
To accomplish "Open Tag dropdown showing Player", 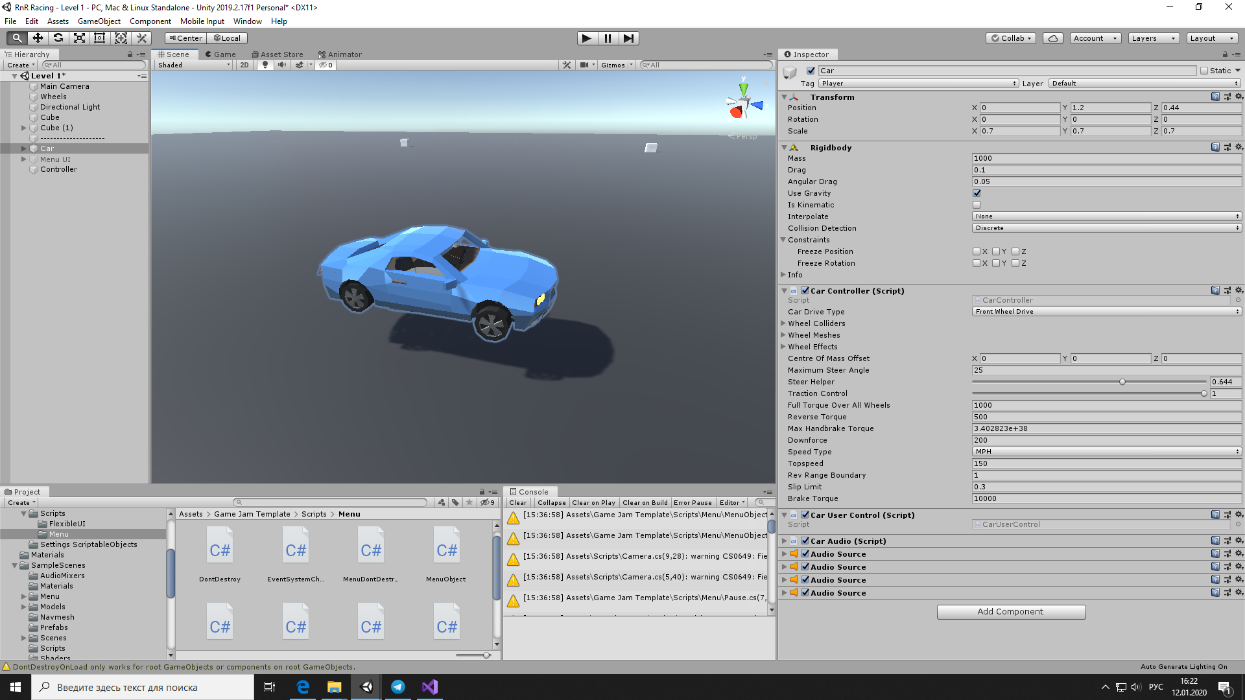I will (918, 84).
